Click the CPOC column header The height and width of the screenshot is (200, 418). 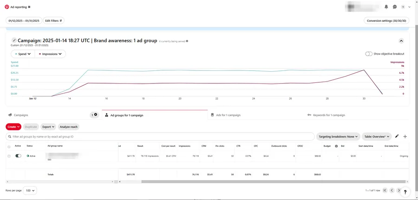[300, 146]
